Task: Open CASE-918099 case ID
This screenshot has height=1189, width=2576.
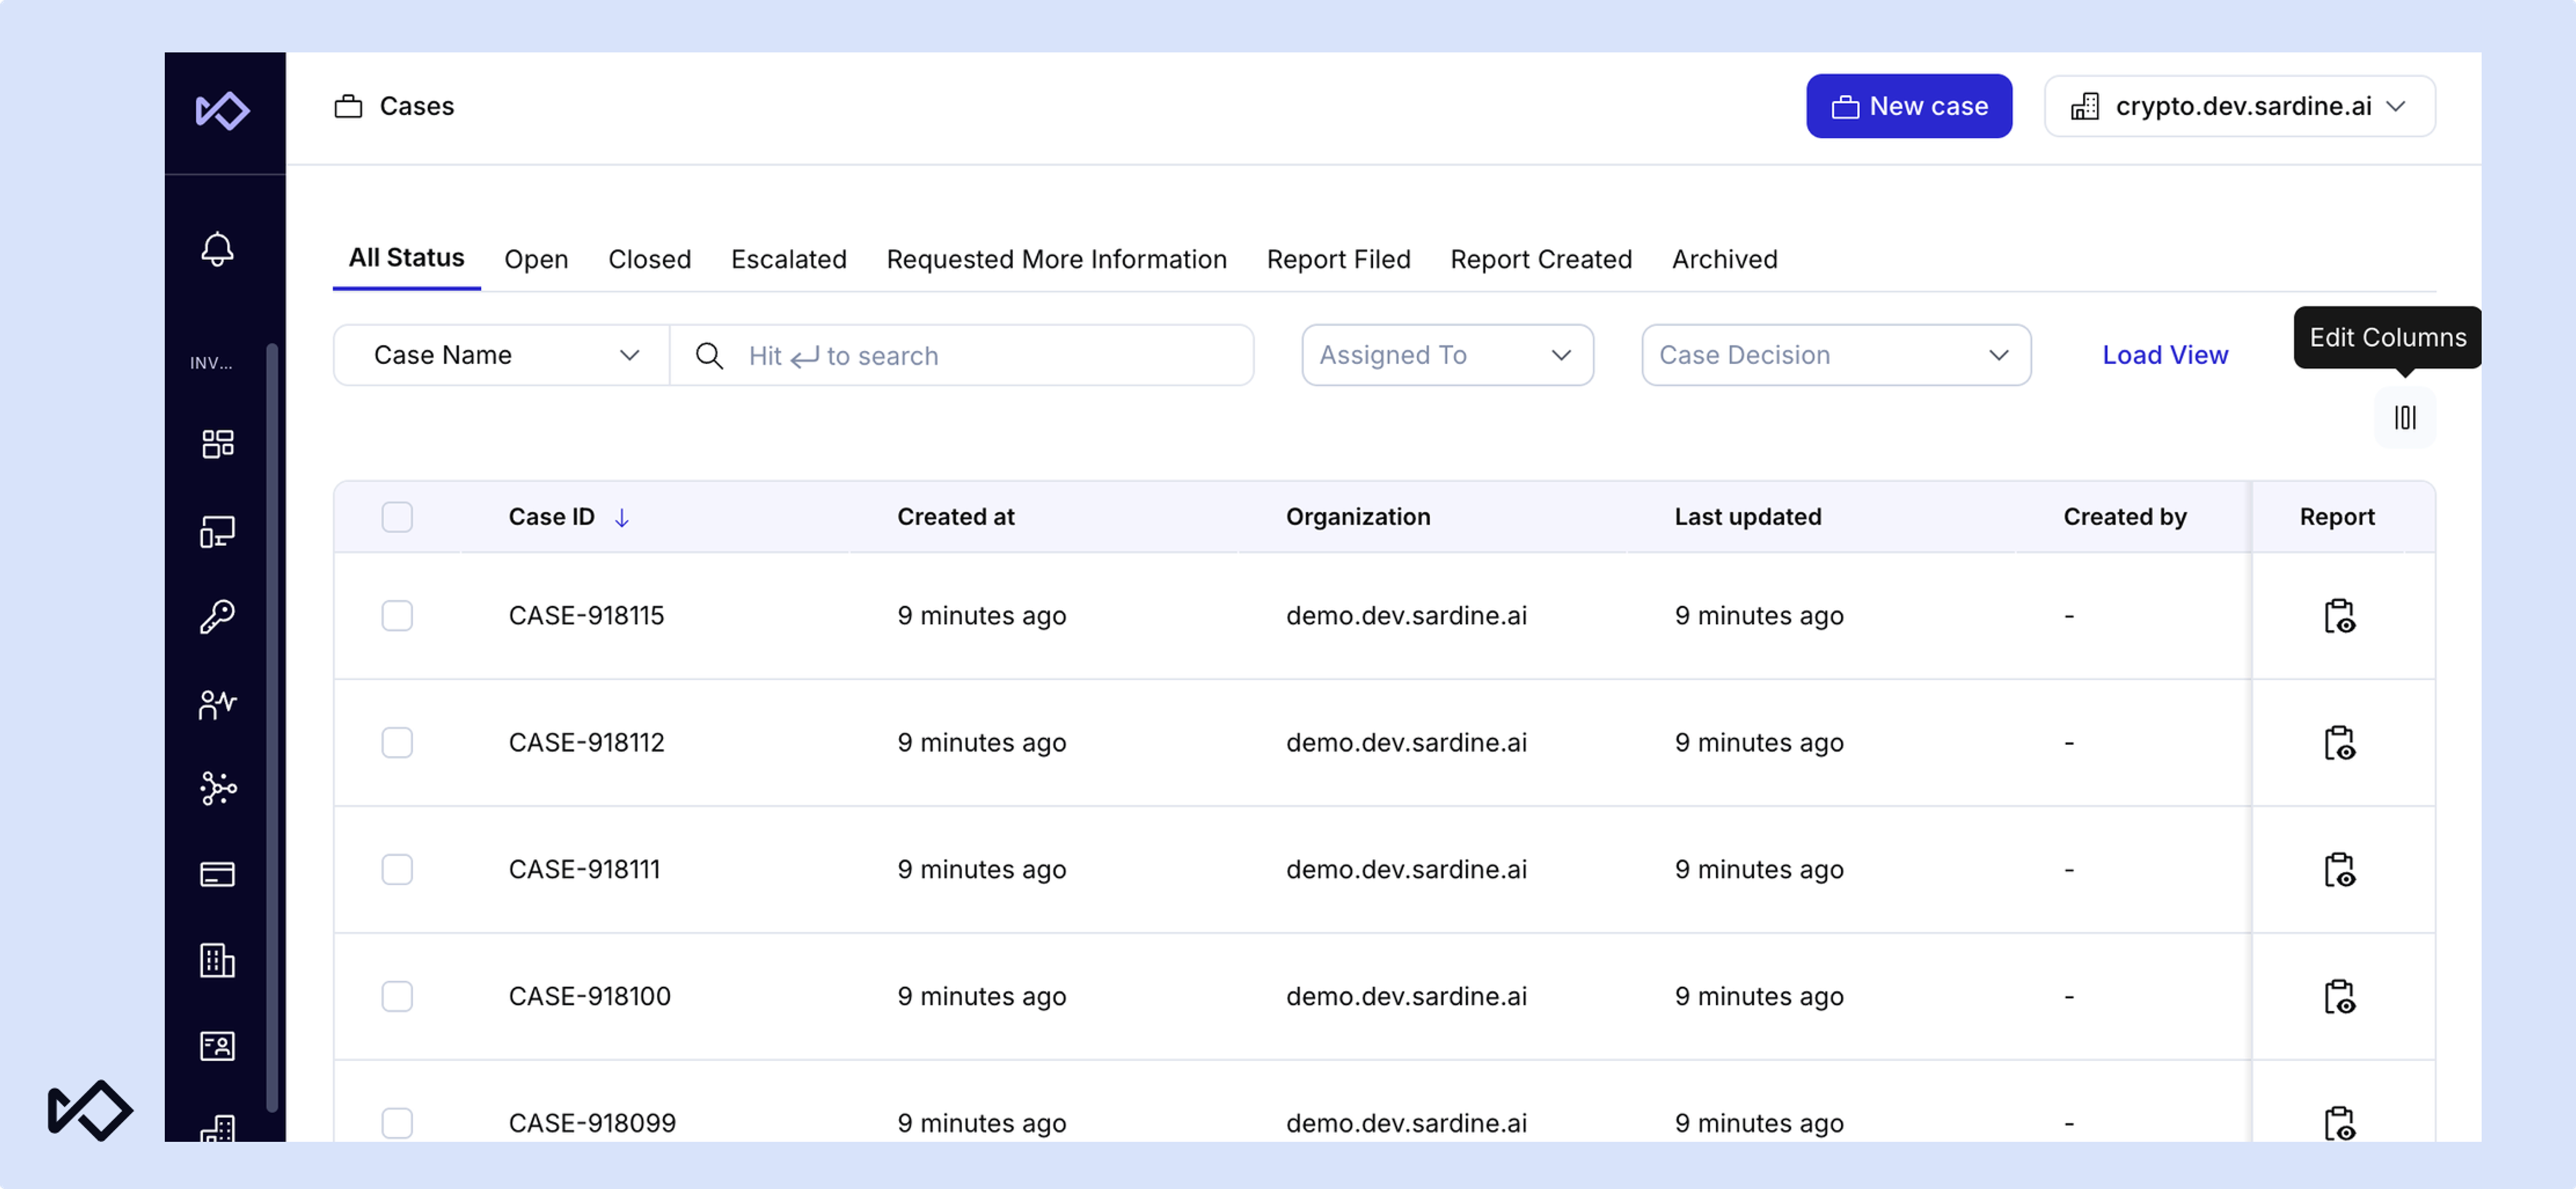Action: pos(592,1123)
